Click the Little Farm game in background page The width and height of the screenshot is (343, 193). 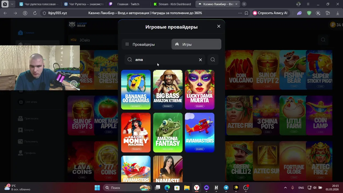(293, 116)
